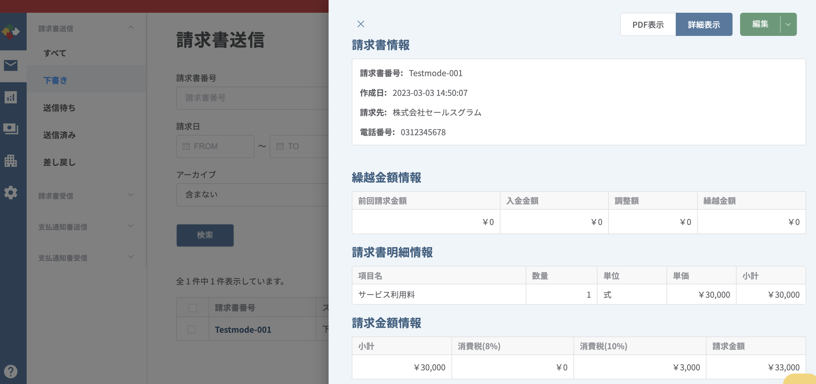Click the green 編集 button

tap(760, 24)
